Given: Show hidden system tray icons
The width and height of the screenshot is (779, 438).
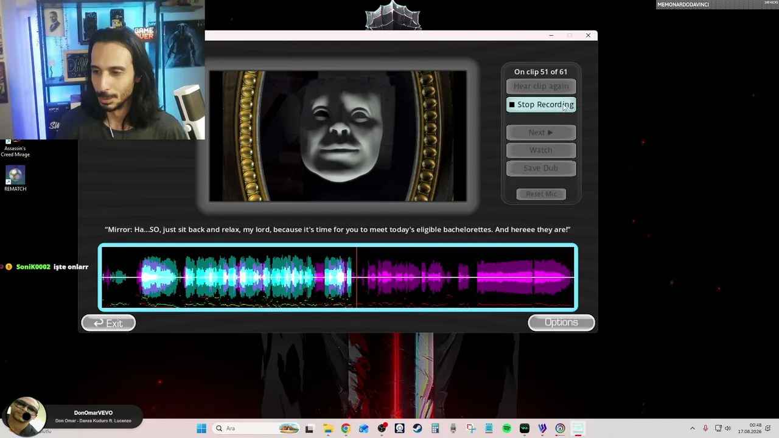Looking at the screenshot, I should pyautogui.click(x=692, y=428).
